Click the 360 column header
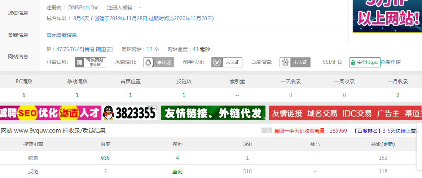The width and height of the screenshot is (422, 178). pyautogui.click(x=247, y=144)
